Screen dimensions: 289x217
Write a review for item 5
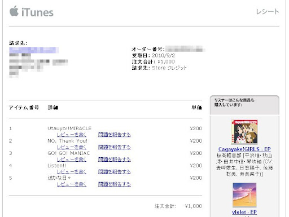tap(72, 184)
